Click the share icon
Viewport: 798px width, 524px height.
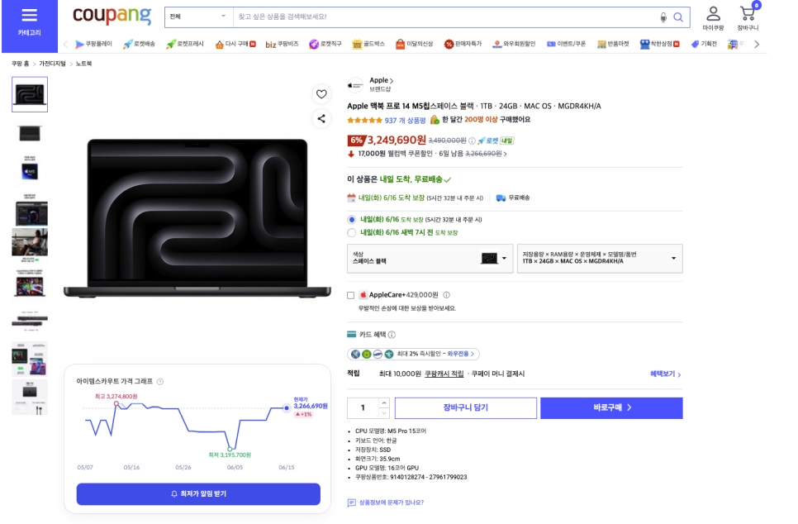(321, 119)
